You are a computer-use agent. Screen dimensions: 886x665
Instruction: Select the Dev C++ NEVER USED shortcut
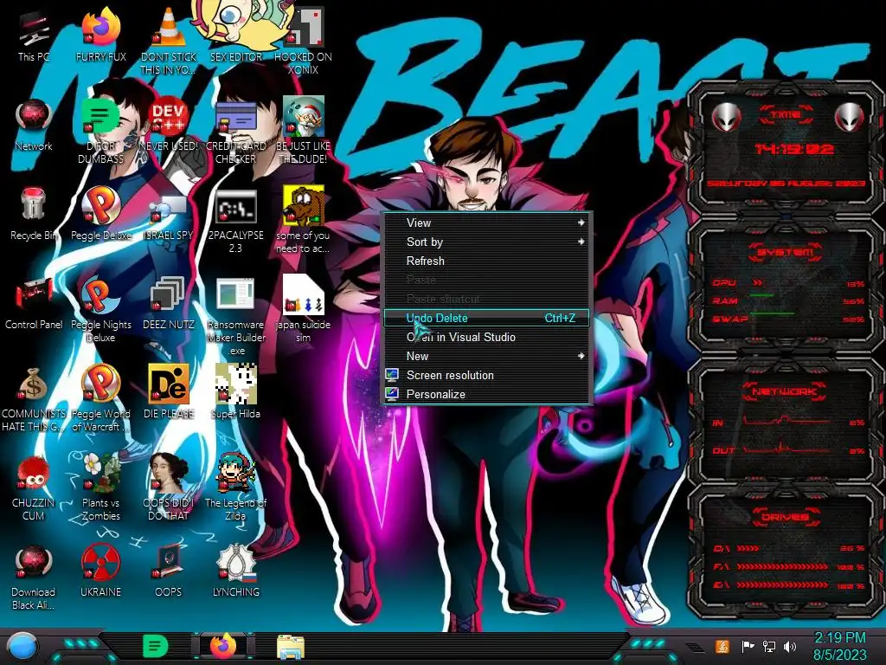[x=169, y=125]
